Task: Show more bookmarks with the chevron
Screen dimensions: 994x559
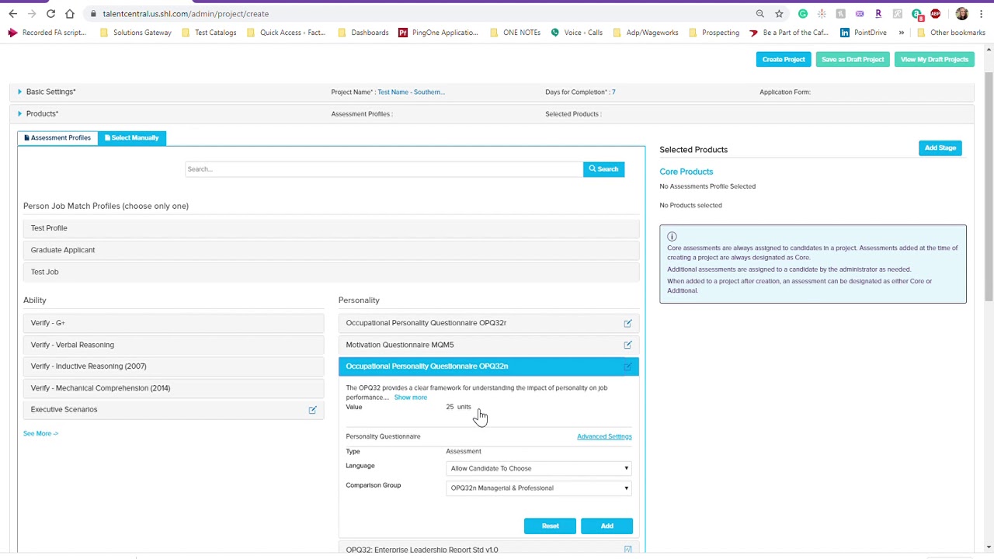Action: (902, 33)
